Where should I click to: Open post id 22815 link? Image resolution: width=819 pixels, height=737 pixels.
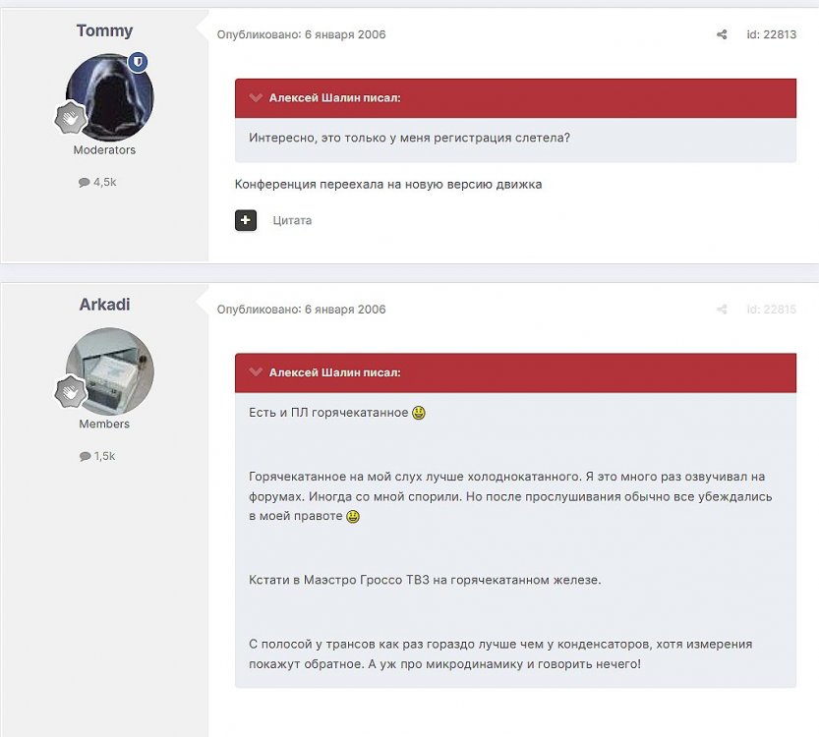[771, 310]
